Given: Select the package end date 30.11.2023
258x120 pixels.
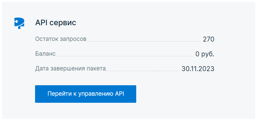Looking at the screenshot, I should (x=198, y=69).
